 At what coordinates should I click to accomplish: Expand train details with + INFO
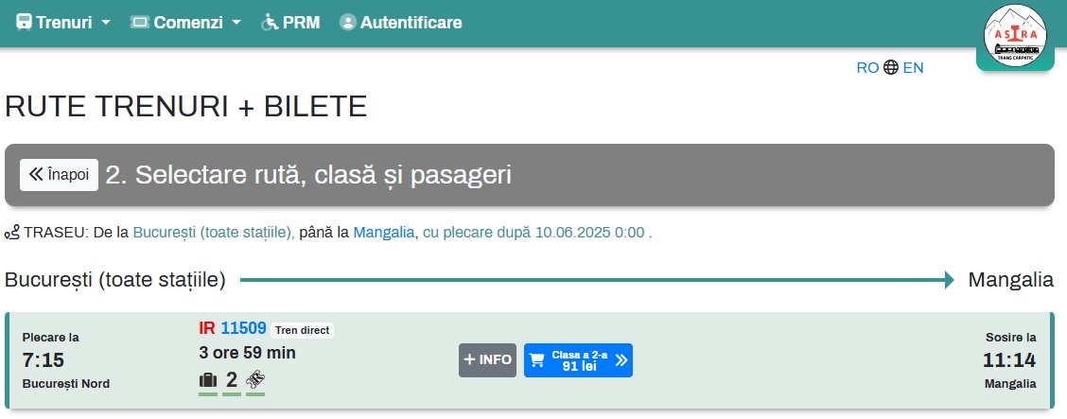pos(488,359)
